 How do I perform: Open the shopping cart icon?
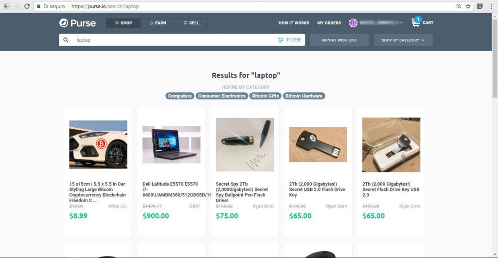416,22
